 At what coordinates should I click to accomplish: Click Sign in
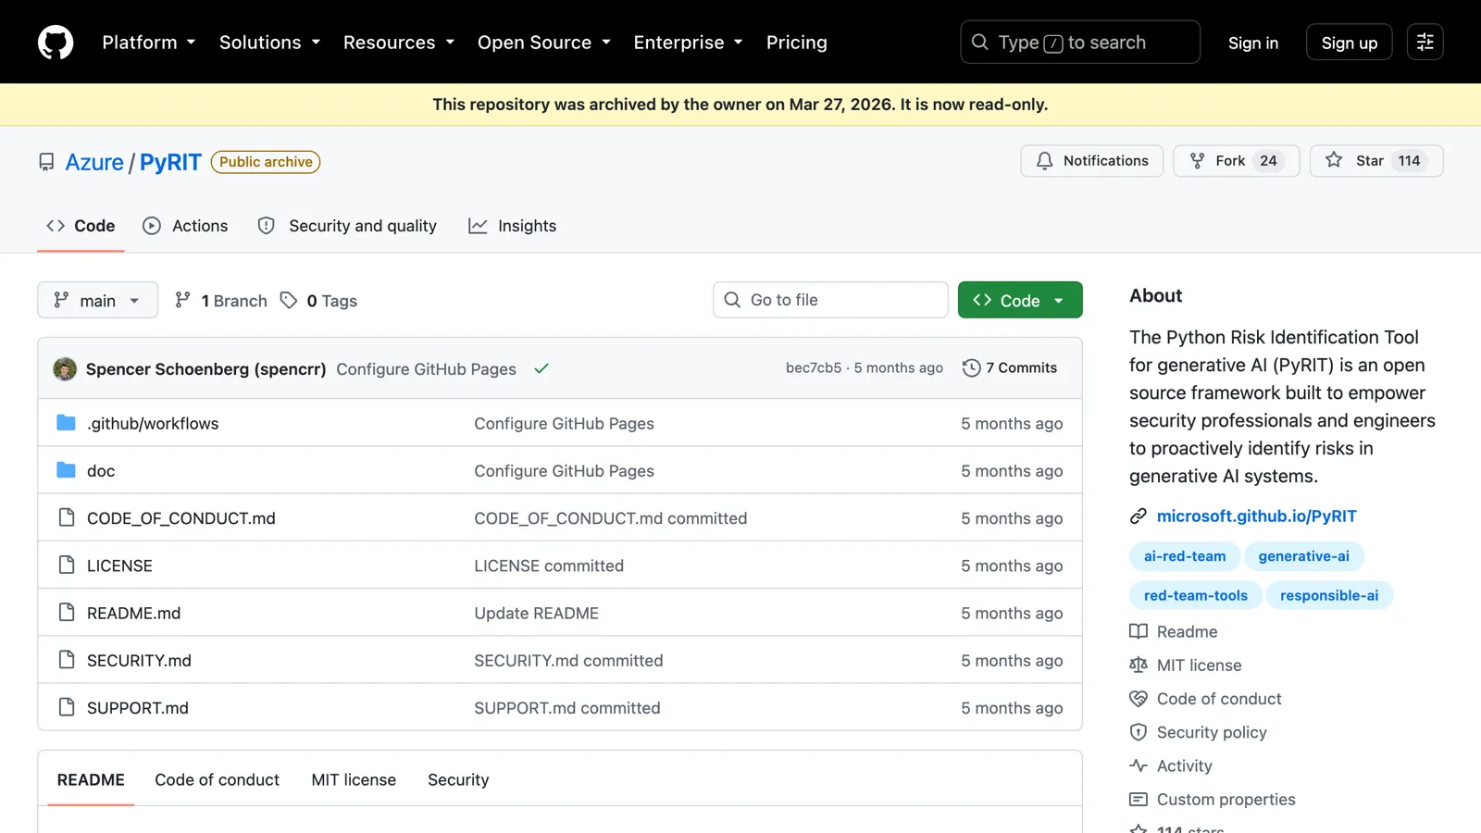[x=1252, y=43]
